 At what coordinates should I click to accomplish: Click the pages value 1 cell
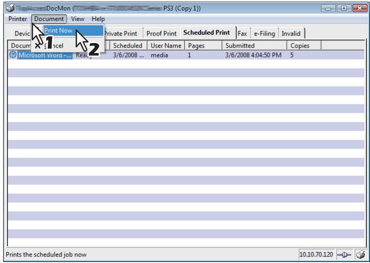click(x=189, y=55)
